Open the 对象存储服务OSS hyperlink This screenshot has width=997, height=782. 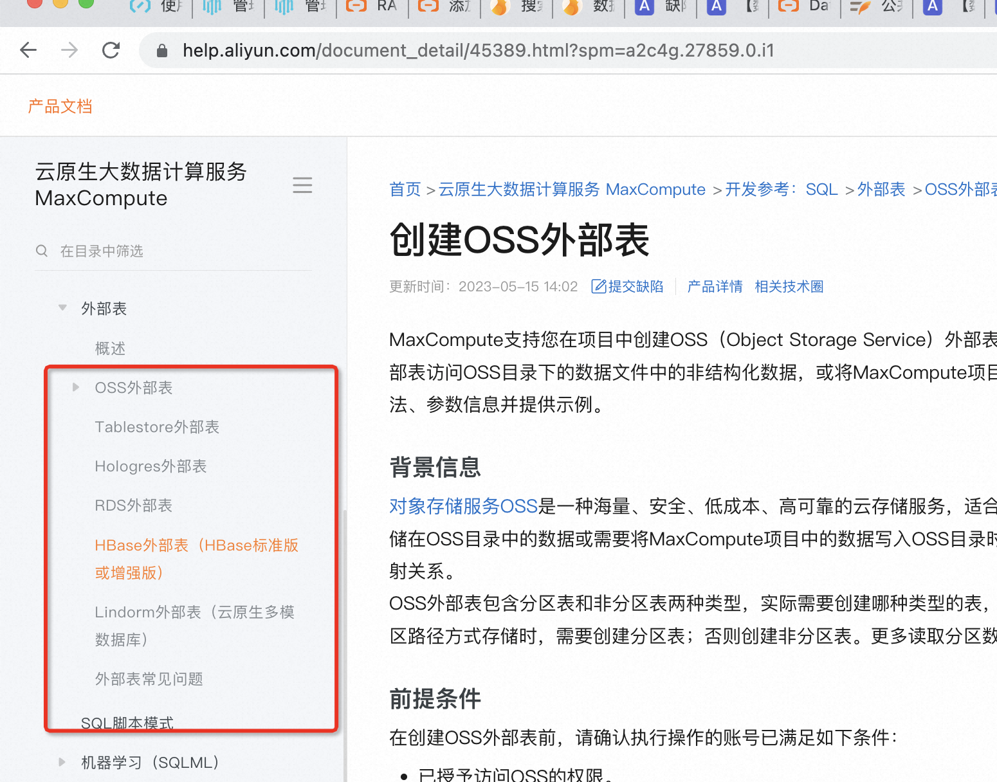[464, 507]
